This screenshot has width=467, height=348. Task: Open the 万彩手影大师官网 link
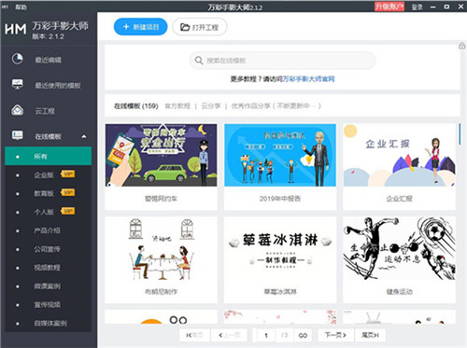pyautogui.click(x=308, y=79)
